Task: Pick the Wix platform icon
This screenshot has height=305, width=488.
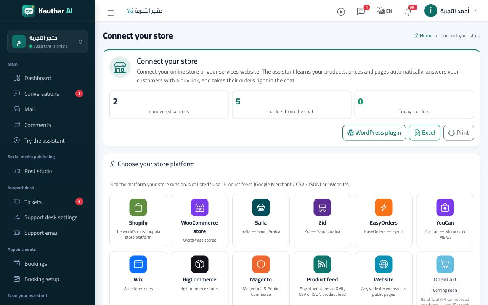Action: pos(138,264)
